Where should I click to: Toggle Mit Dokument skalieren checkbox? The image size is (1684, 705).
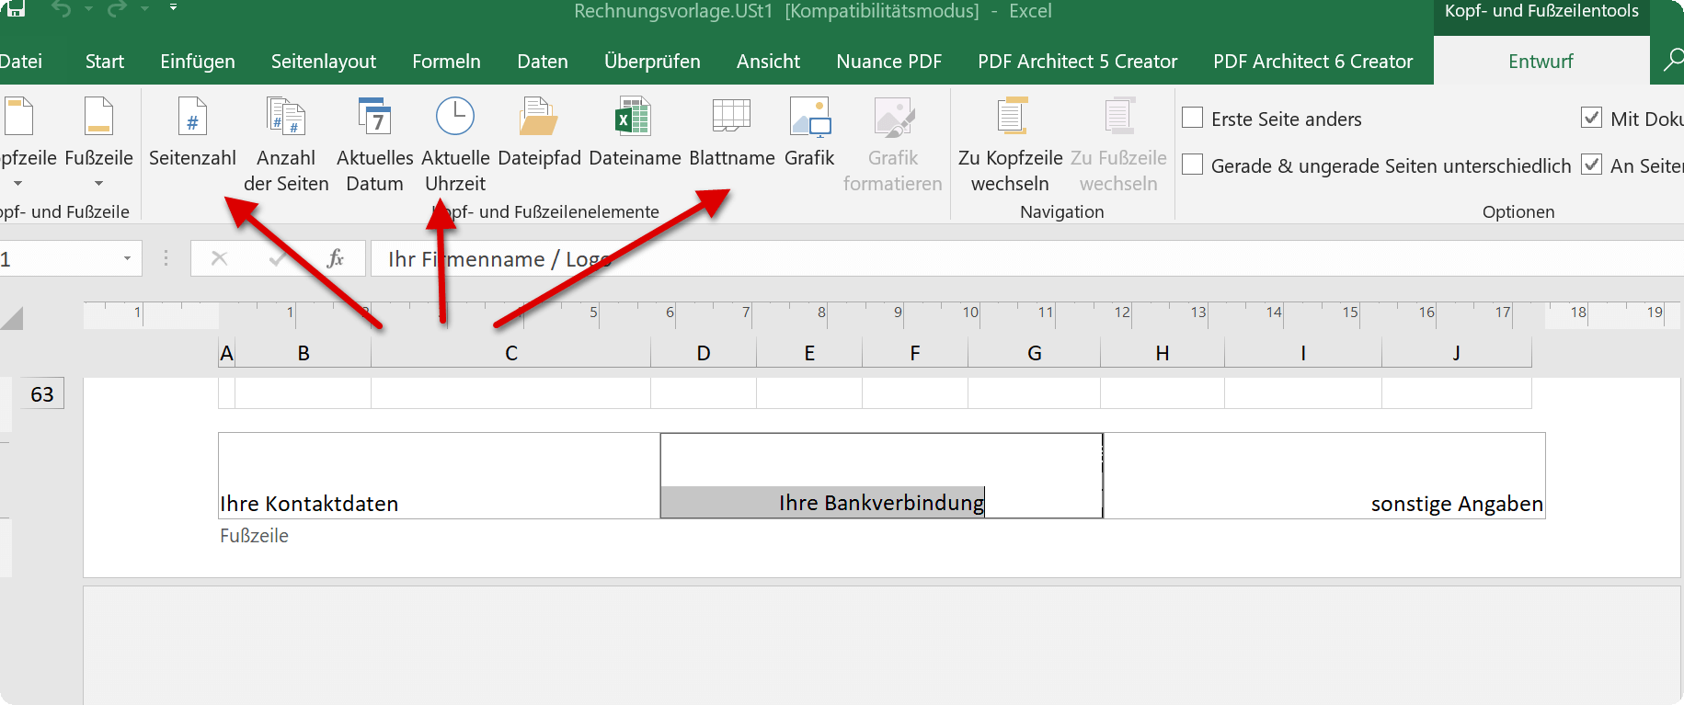point(1591,118)
